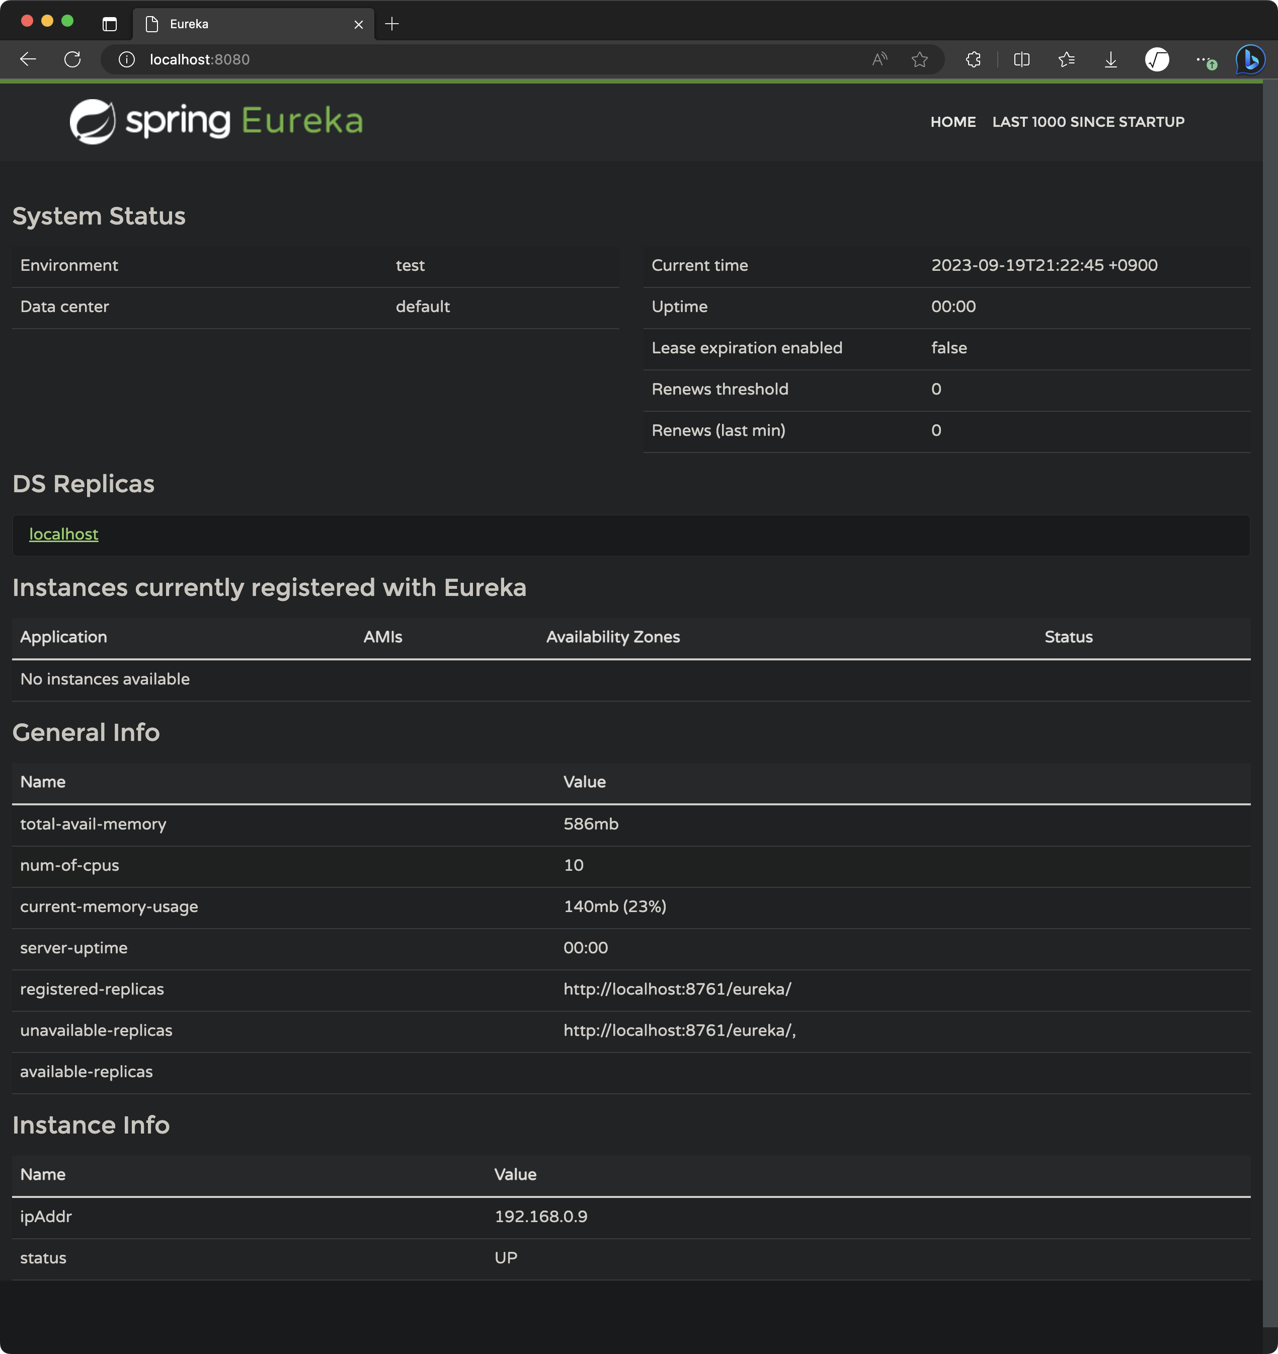Image resolution: width=1278 pixels, height=1354 pixels.
Task: Select the Eureka browser tab
Action: click(254, 24)
